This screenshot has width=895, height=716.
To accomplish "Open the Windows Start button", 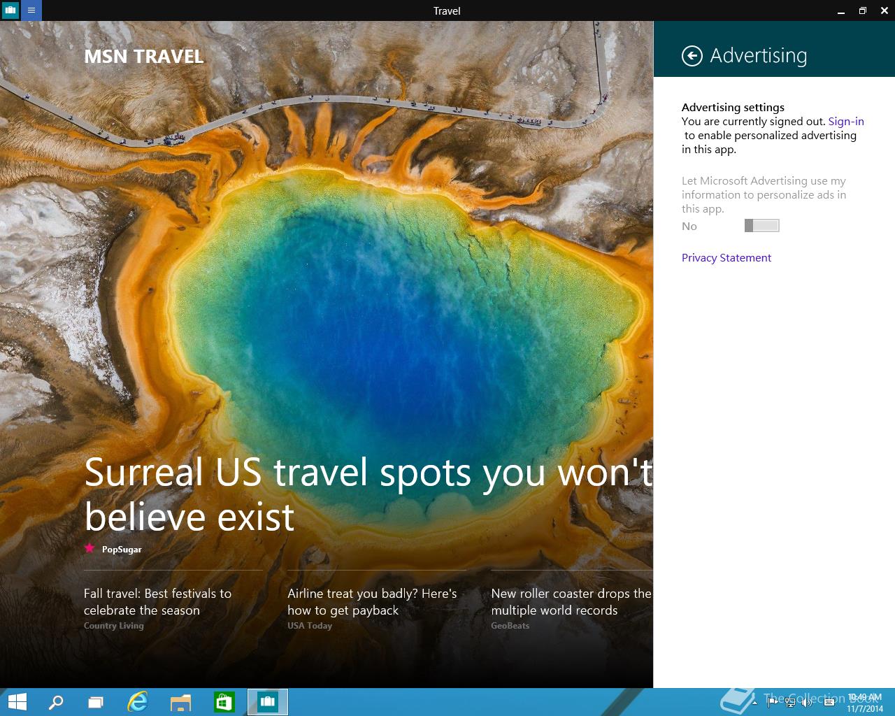I will [17, 702].
